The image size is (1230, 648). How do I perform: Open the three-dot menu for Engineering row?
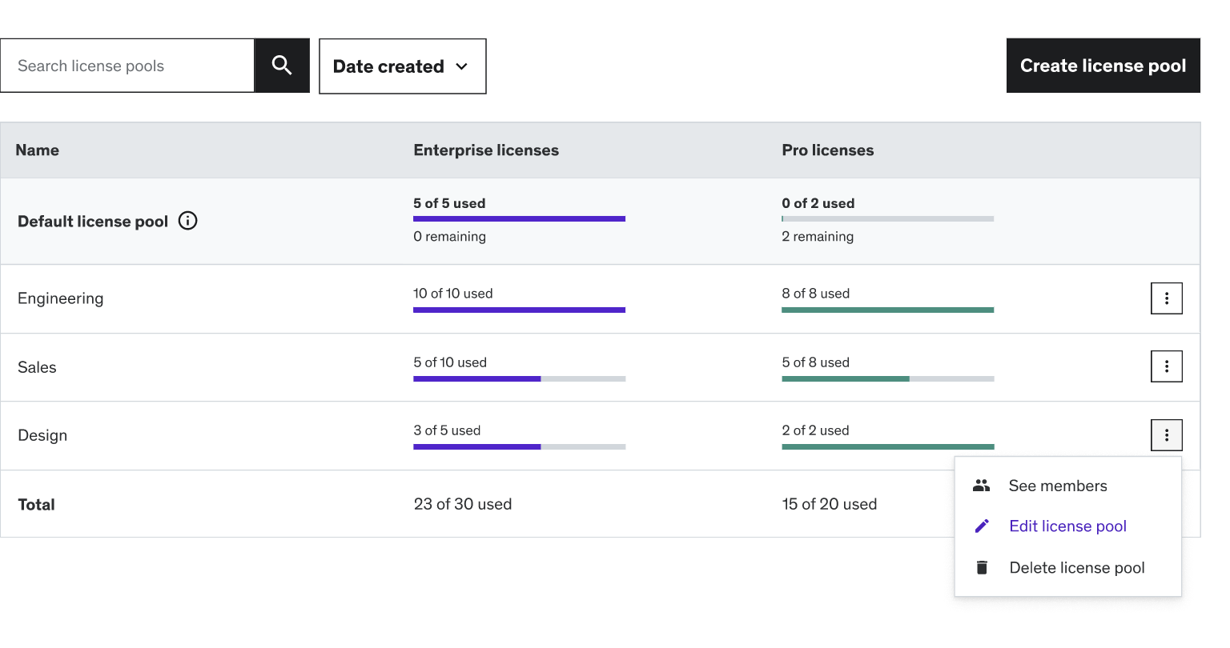click(1166, 298)
